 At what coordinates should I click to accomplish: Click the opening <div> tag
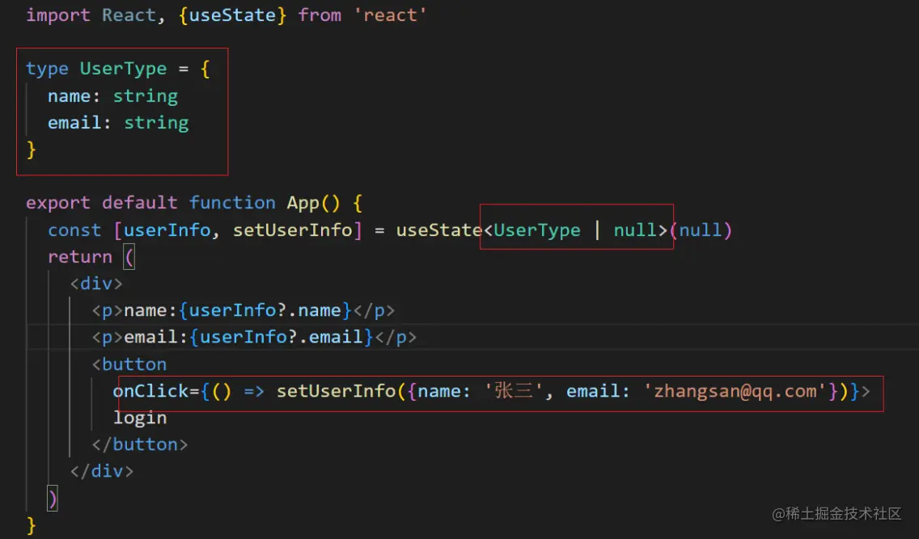(x=96, y=284)
